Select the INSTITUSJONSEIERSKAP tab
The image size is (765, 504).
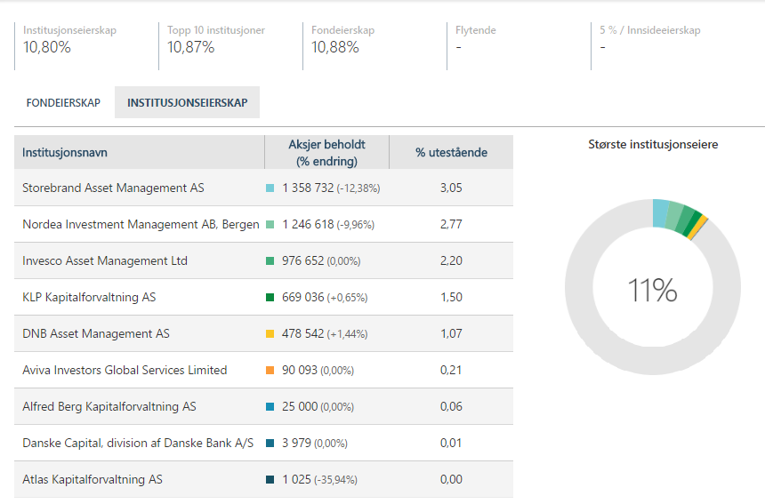(x=188, y=102)
